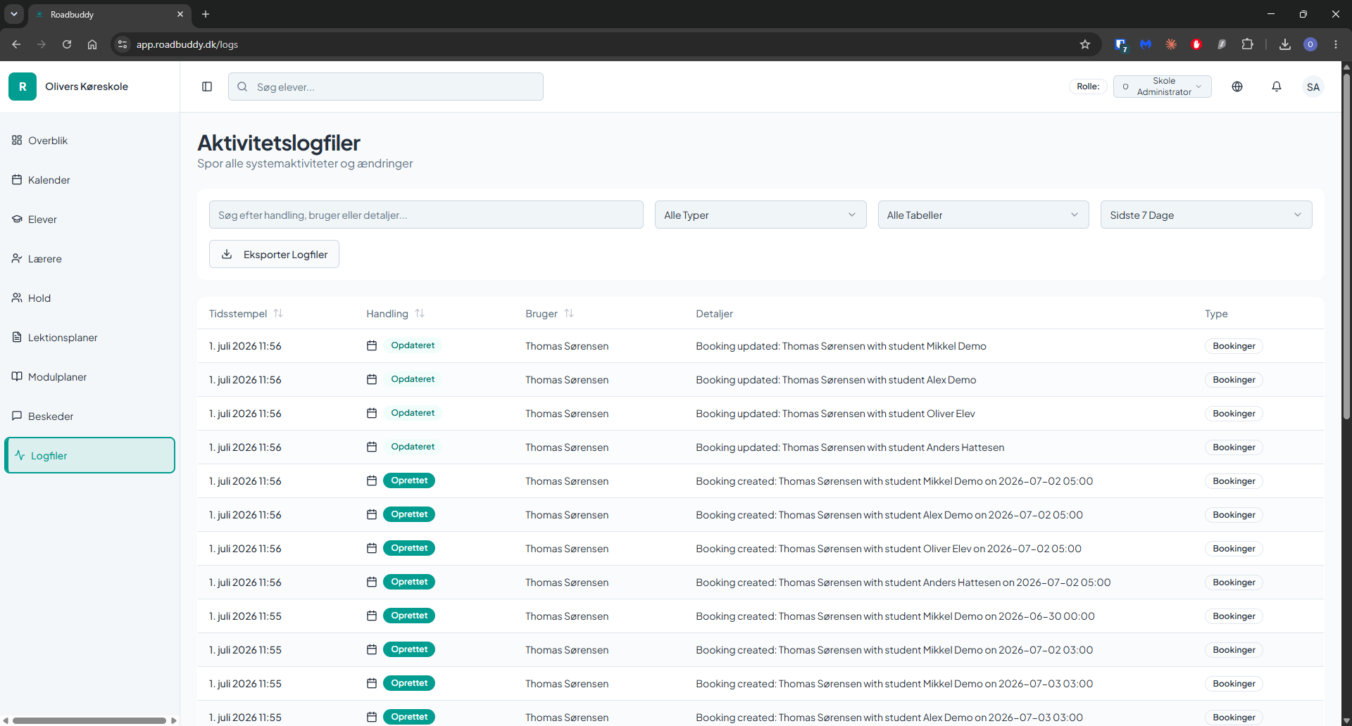
Task: Open the SA user avatar menu
Action: (x=1313, y=87)
